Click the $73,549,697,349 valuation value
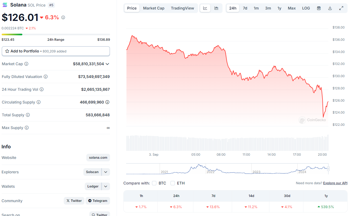The width and height of the screenshot is (350, 216). coord(94,77)
